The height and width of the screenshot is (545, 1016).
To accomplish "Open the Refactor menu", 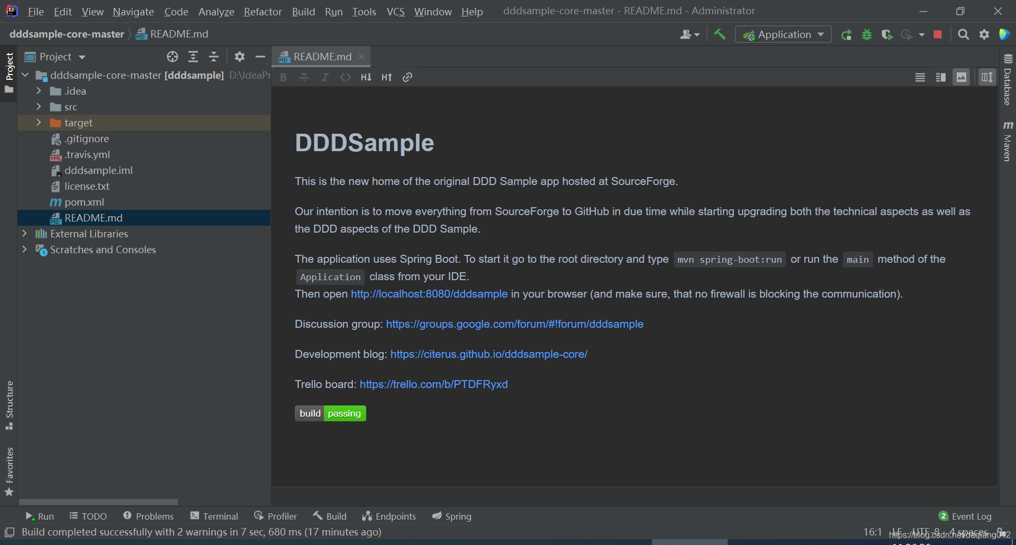I will (262, 11).
